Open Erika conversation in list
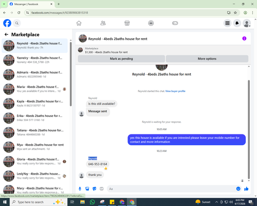Viewport: 257px width, 206px height. 34,118
